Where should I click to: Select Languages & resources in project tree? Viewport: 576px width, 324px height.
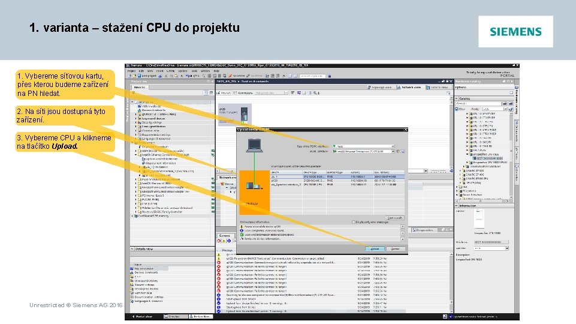(154, 139)
